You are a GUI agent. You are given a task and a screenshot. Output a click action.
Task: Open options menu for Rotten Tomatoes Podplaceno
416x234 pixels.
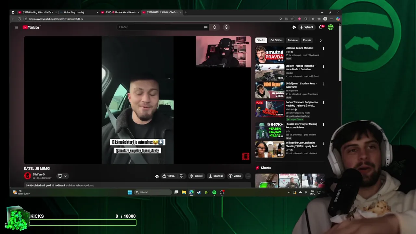[323, 103]
